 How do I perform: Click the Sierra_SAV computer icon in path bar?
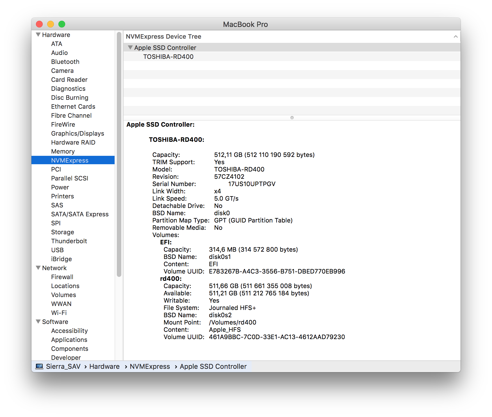click(x=39, y=367)
